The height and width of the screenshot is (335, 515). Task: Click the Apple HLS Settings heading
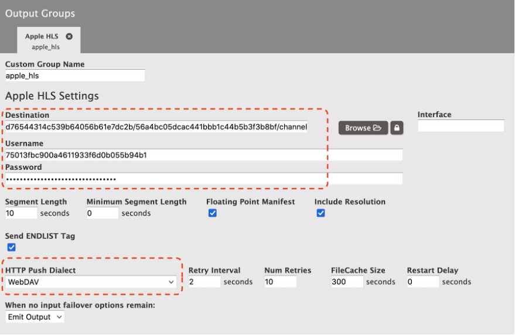coord(52,96)
